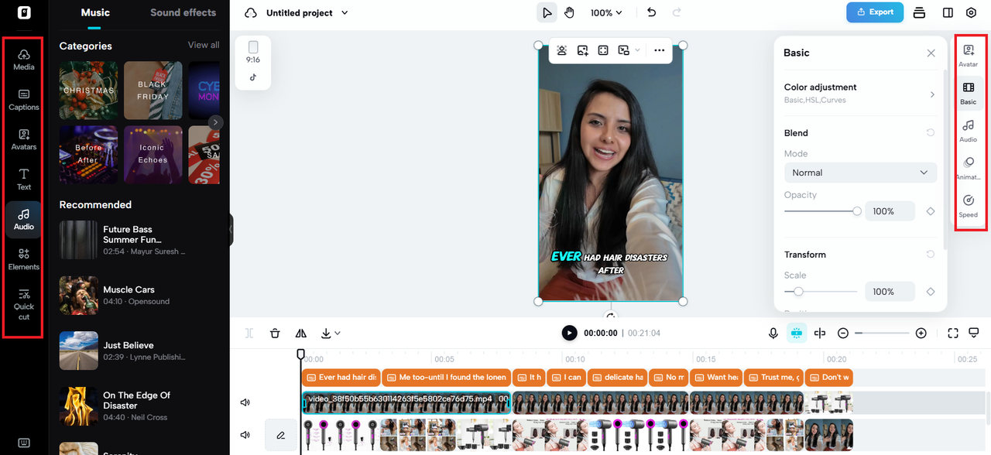The image size is (991, 455).
Task: Select the Audio tab in right sidebar
Action: click(x=969, y=132)
